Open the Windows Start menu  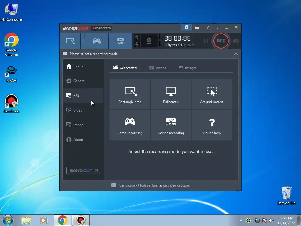click(8, 220)
